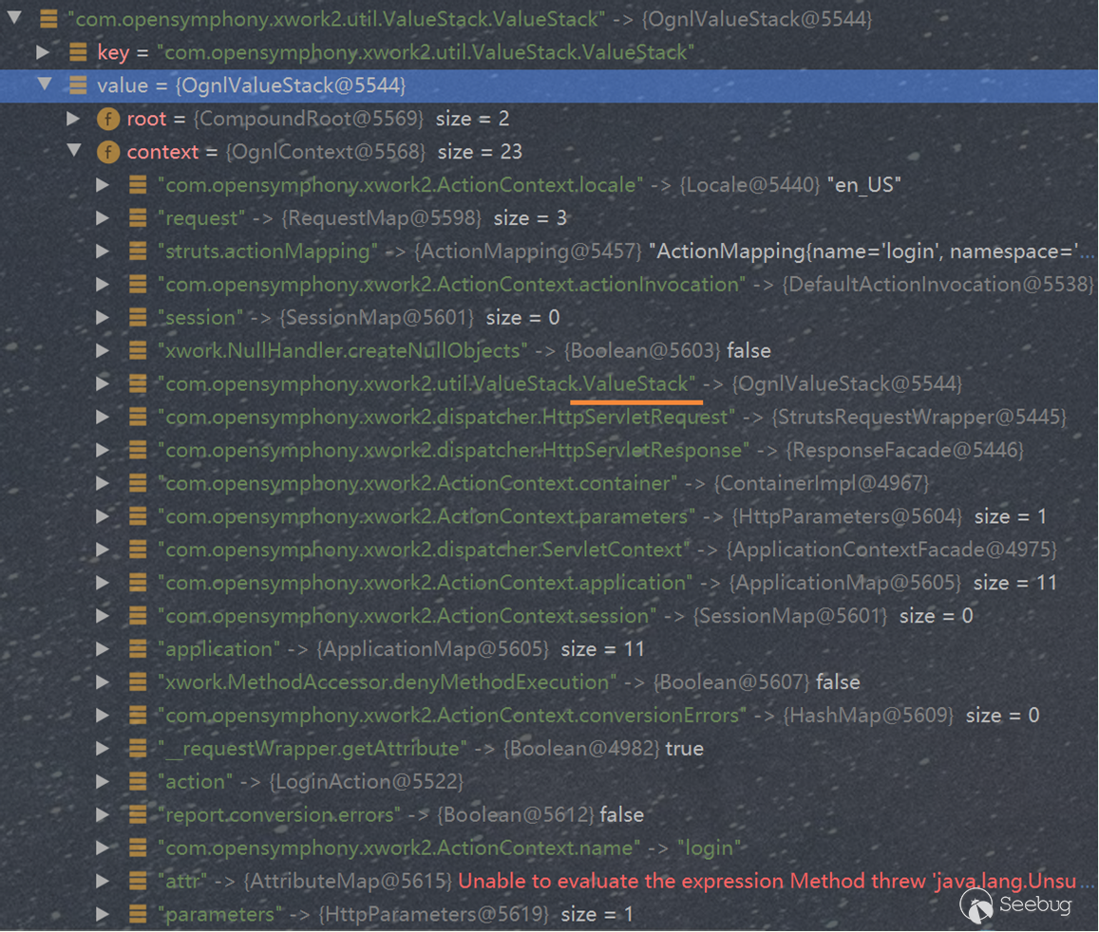Expand report.conversion.errors entry

(103, 814)
